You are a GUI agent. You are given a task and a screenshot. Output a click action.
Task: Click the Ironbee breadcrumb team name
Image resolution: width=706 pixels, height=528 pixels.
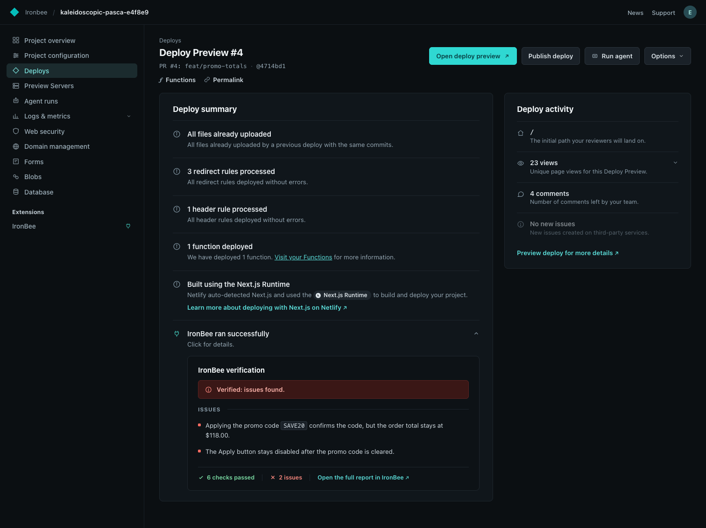(36, 12)
